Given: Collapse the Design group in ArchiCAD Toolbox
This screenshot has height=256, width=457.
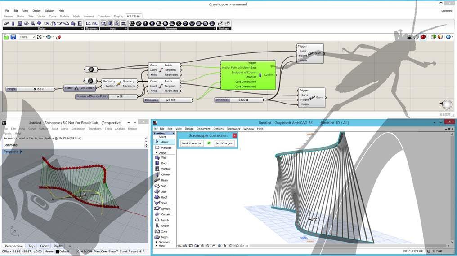Looking at the screenshot, I should [156, 152].
